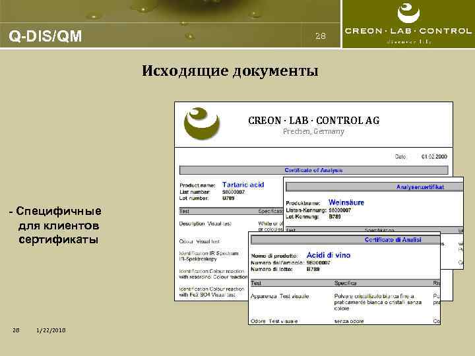Click the olive sphere logo on the certificate
The height and width of the screenshot is (356, 475).
(202, 123)
